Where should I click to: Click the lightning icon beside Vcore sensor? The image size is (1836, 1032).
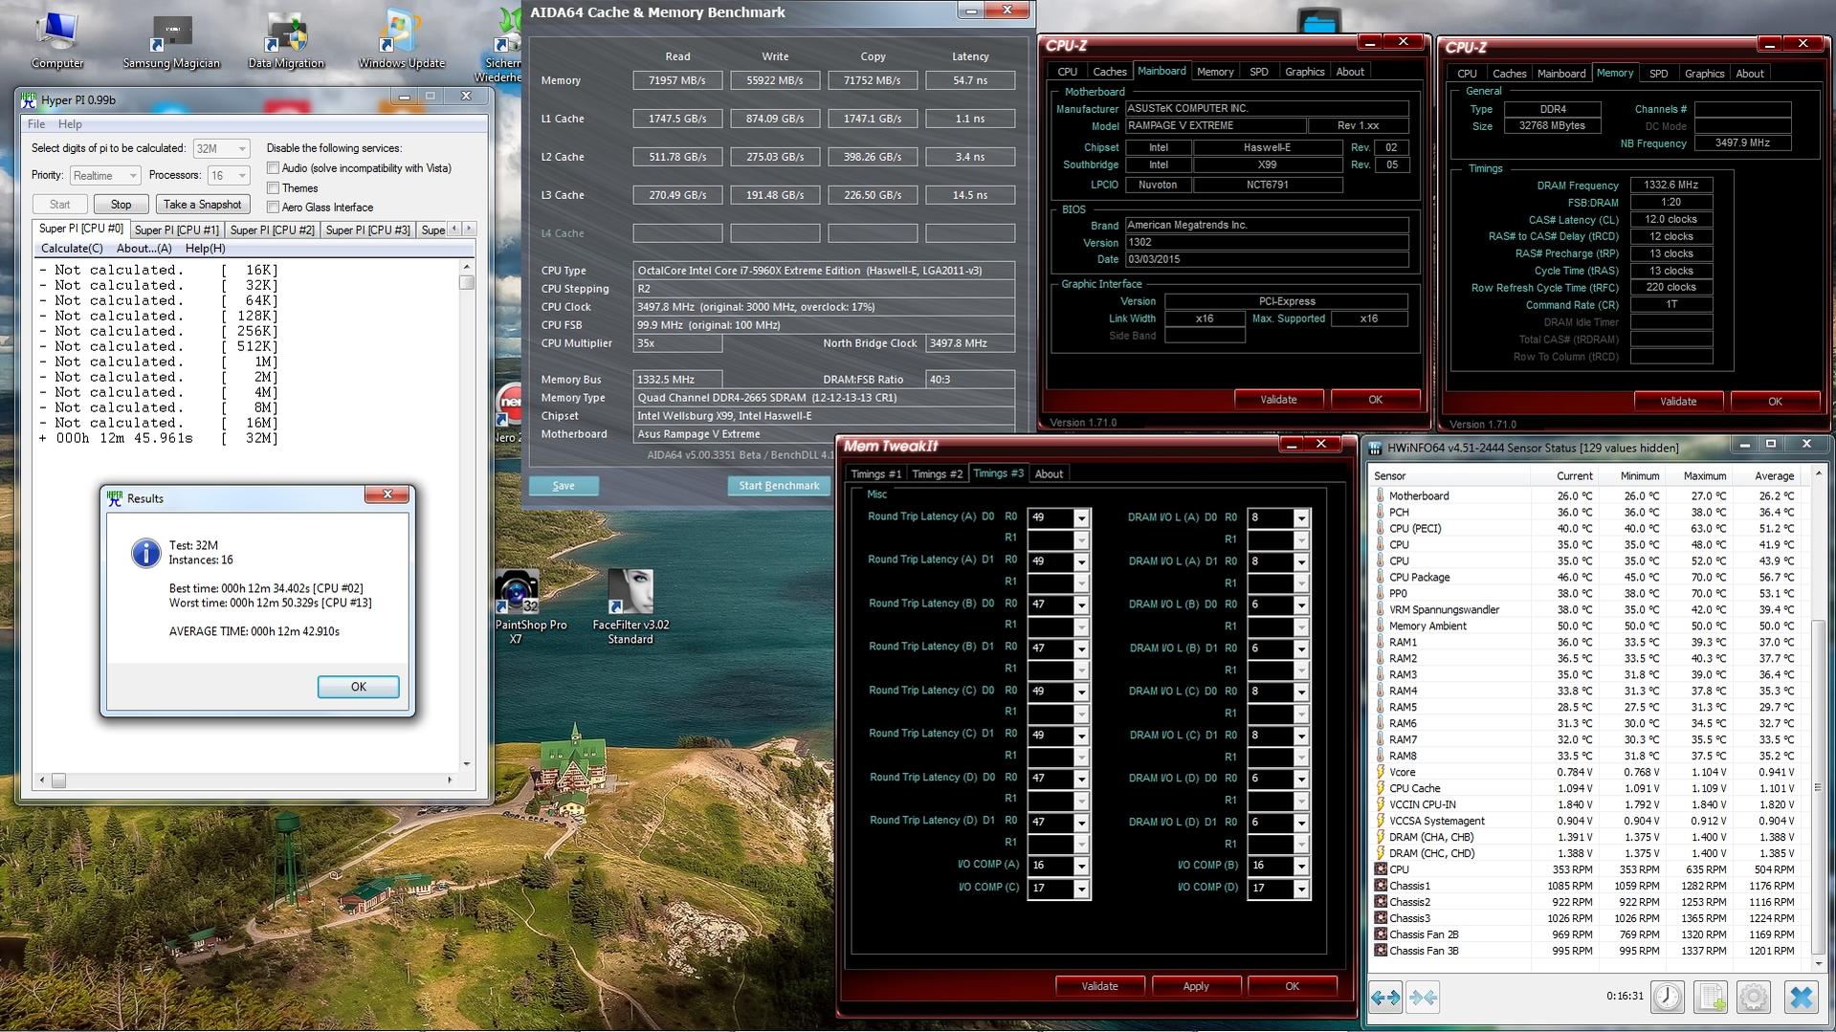click(1380, 772)
